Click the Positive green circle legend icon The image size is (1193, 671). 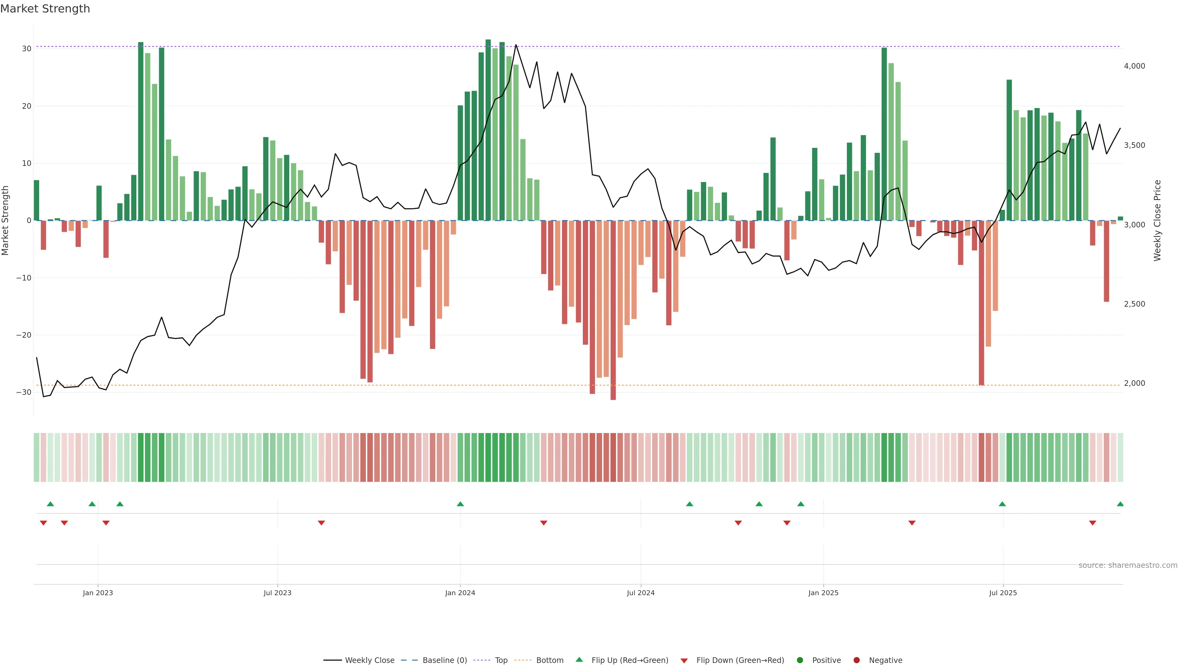point(800,660)
